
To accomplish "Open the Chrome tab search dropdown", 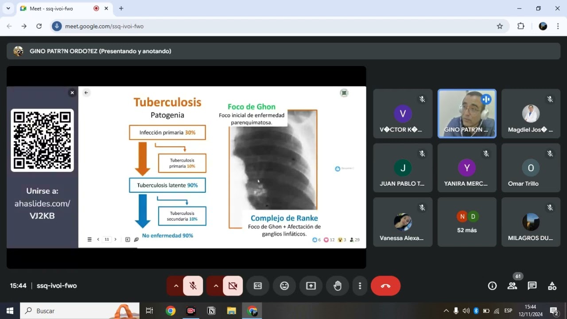I will tap(8, 8).
